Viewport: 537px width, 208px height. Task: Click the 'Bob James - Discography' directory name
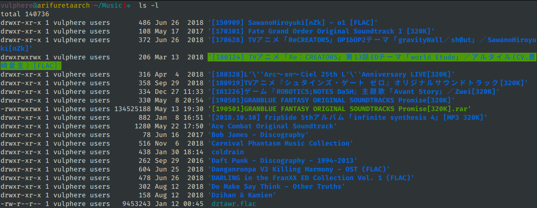pyautogui.click(x=258, y=134)
